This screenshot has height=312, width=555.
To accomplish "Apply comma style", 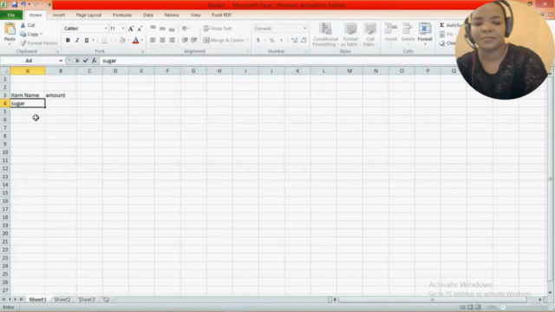I will (x=281, y=40).
